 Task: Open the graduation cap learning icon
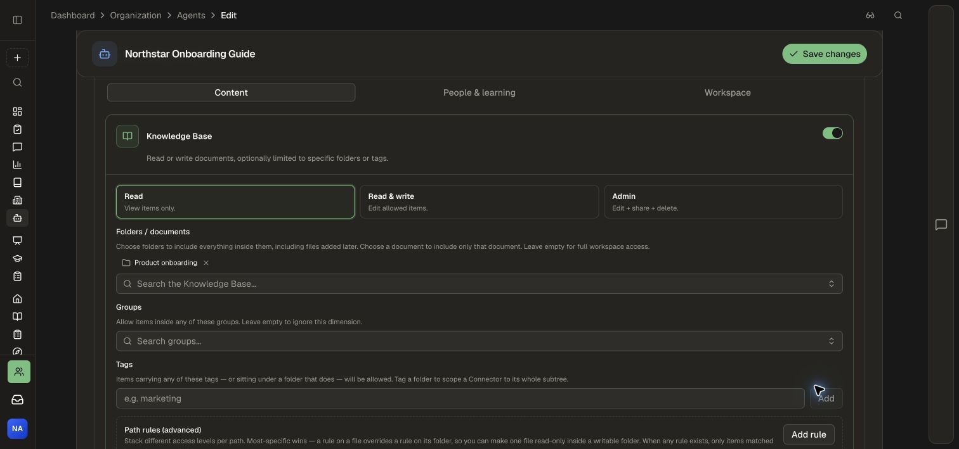click(18, 258)
